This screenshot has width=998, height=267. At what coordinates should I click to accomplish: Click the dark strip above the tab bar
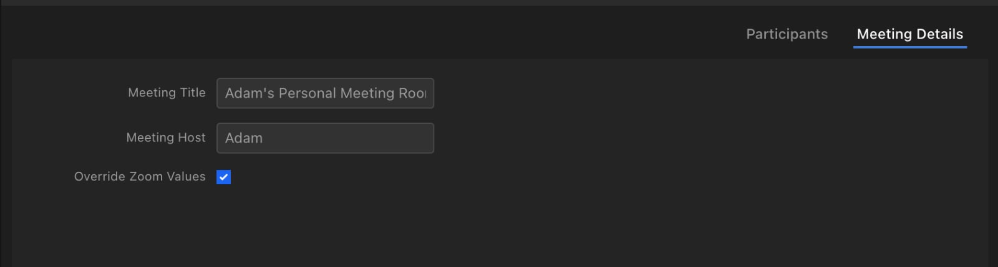[499, 3]
